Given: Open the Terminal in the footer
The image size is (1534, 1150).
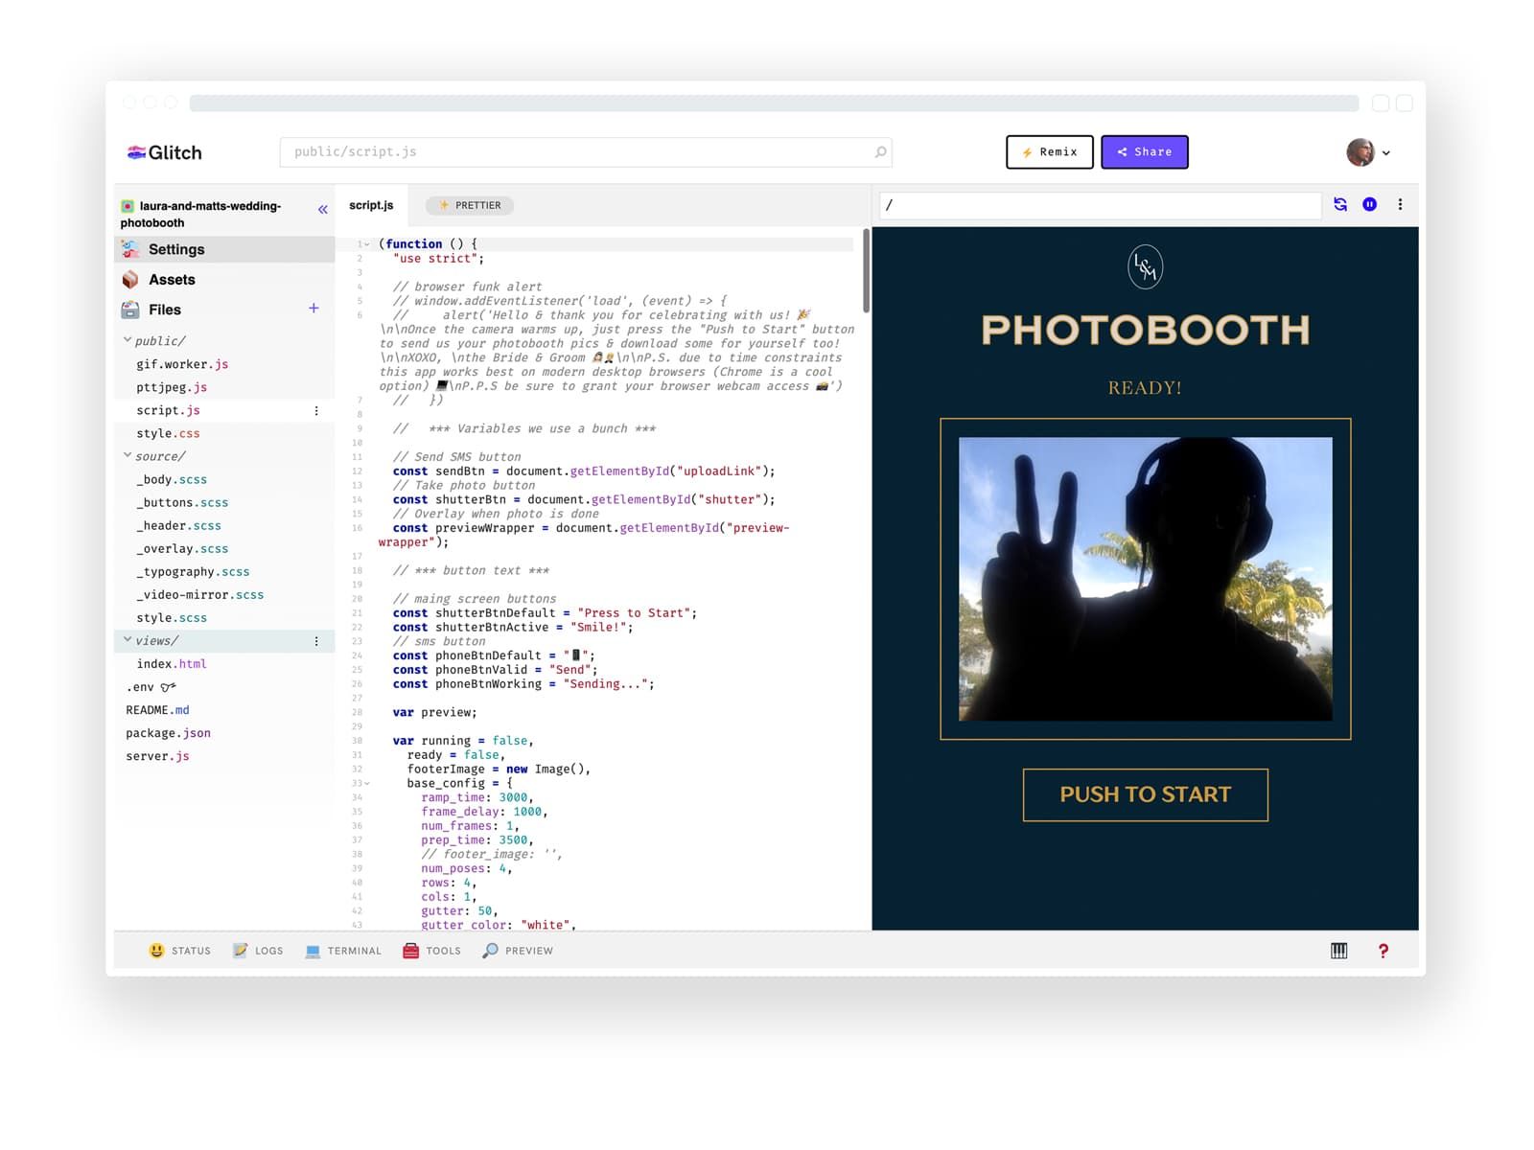Looking at the screenshot, I should (343, 951).
